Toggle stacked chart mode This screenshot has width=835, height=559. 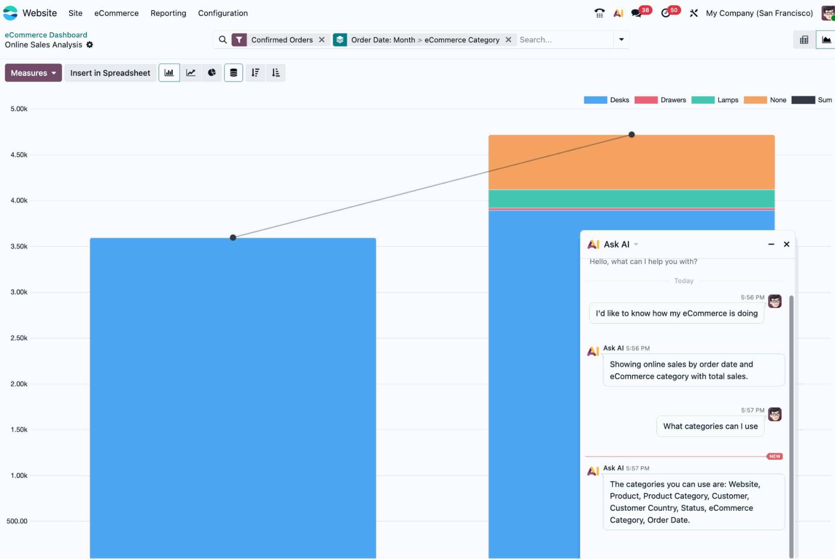pos(234,73)
